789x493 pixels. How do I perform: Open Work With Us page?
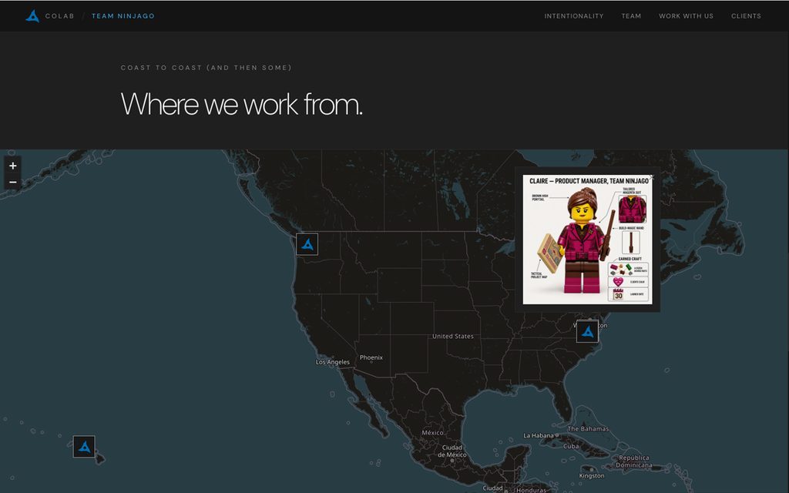pyautogui.click(x=686, y=16)
